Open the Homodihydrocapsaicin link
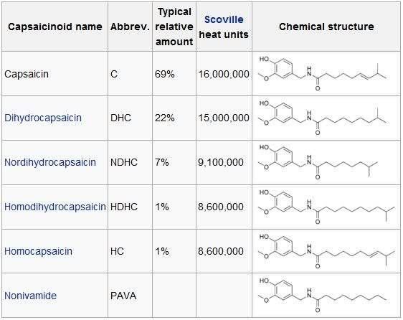The height and width of the screenshot is (320, 403). point(55,207)
